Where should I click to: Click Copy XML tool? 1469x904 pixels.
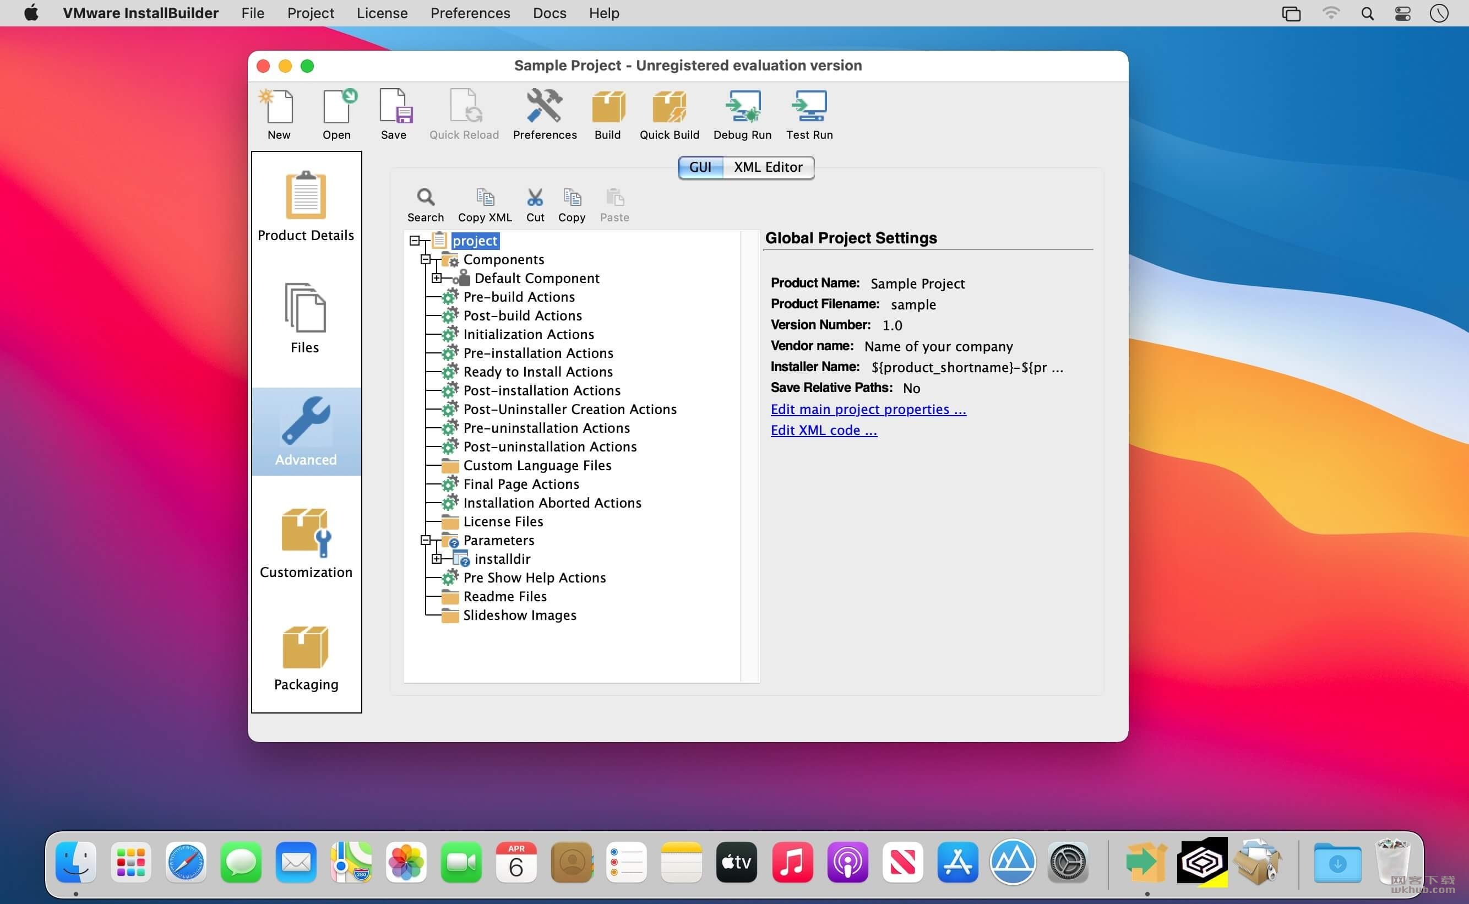(x=485, y=206)
